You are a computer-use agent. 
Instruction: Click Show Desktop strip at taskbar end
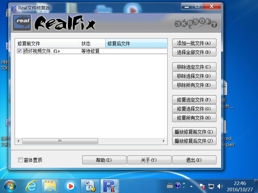[256, 186]
